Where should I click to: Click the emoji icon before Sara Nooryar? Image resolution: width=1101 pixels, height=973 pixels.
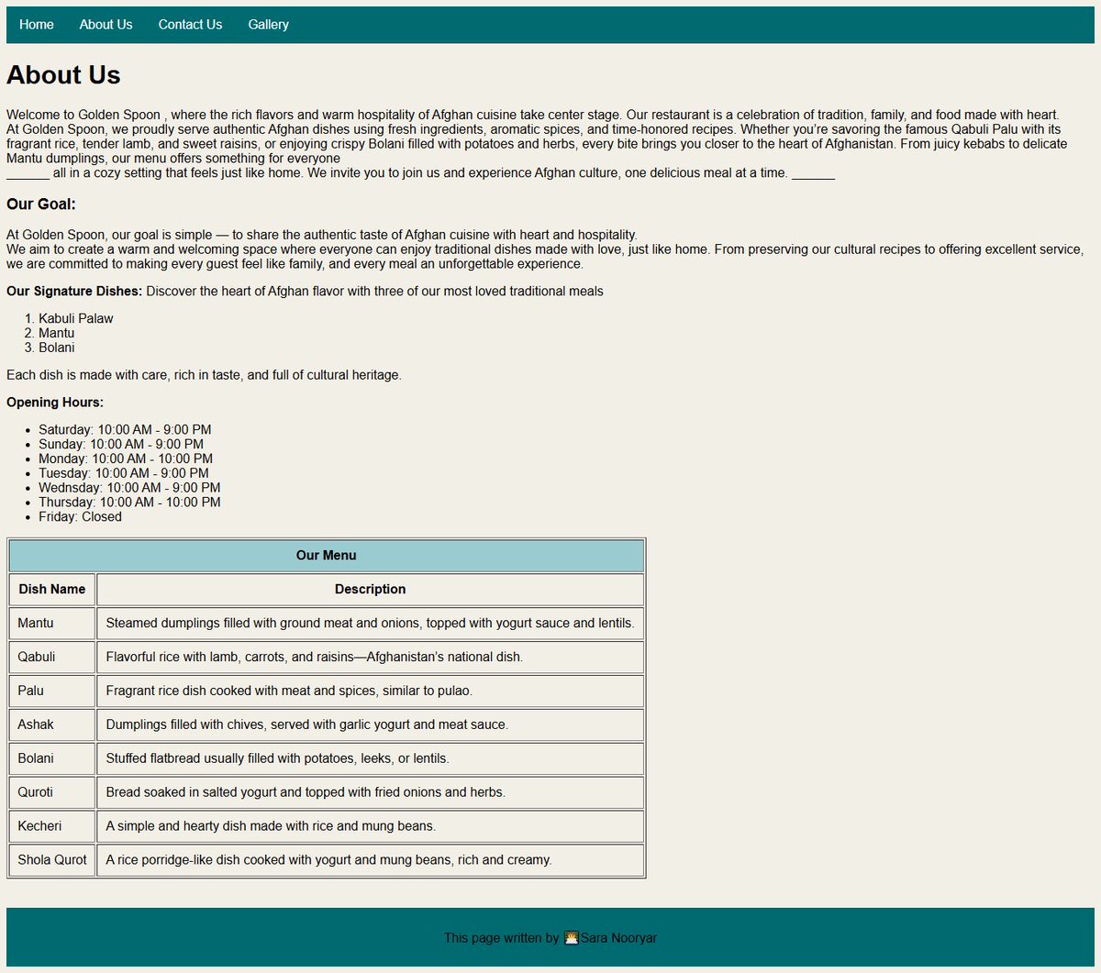(572, 938)
